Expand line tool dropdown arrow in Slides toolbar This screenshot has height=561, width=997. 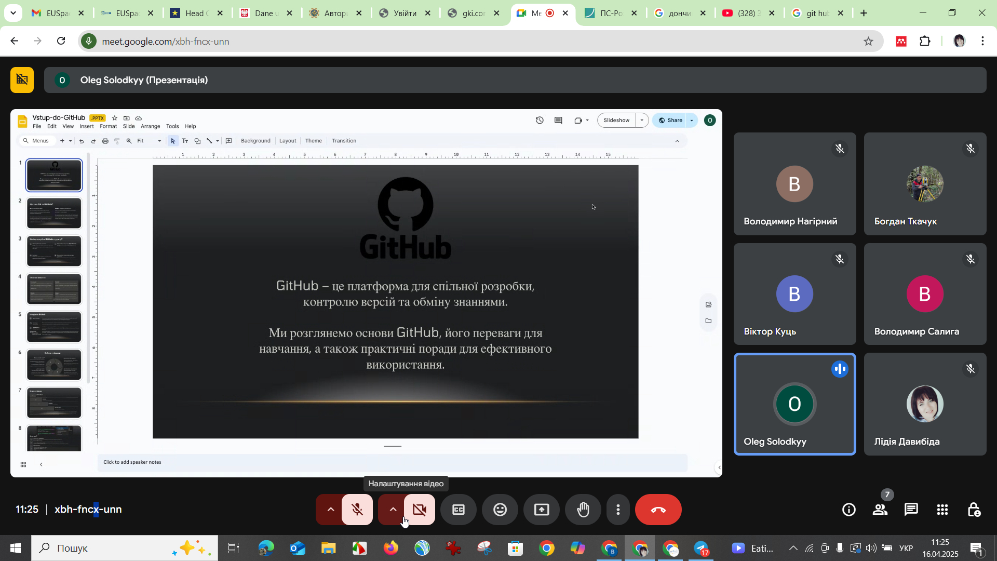click(218, 141)
